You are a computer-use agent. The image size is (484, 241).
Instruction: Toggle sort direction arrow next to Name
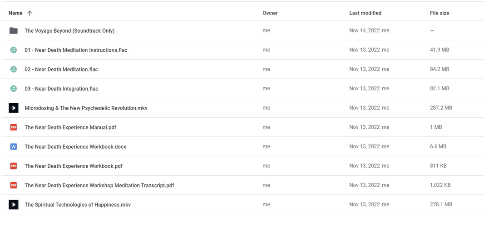(x=30, y=13)
